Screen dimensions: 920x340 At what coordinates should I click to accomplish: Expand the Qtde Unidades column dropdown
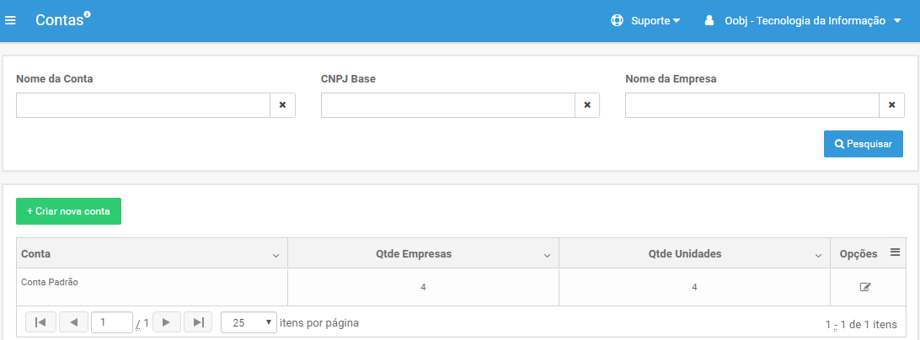(819, 256)
